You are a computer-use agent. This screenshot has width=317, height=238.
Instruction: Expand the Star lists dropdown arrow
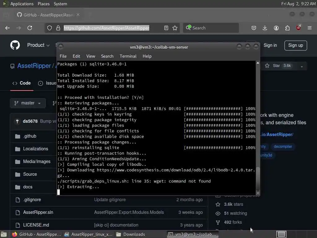302,66
